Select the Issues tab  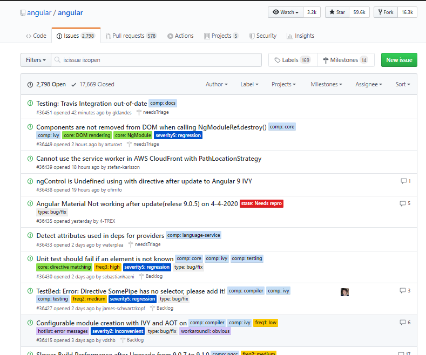coord(76,36)
